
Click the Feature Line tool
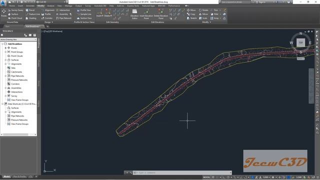click(32, 14)
